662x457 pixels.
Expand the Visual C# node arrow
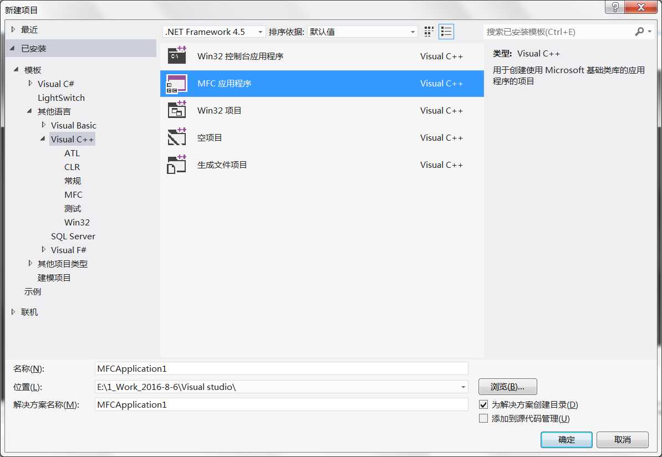30,83
